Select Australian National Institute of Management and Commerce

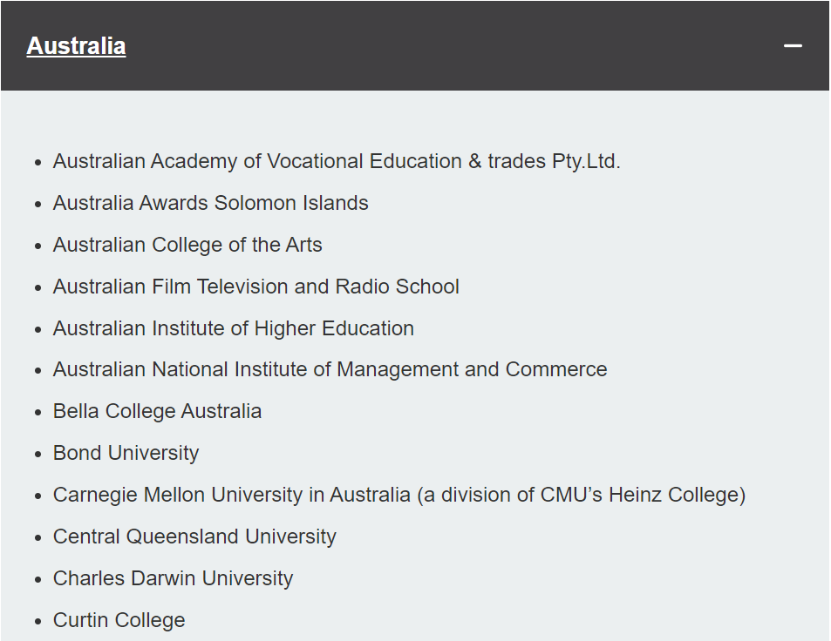coord(330,369)
